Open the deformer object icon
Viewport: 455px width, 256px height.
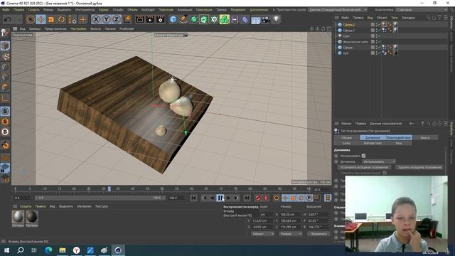[x=245, y=19]
